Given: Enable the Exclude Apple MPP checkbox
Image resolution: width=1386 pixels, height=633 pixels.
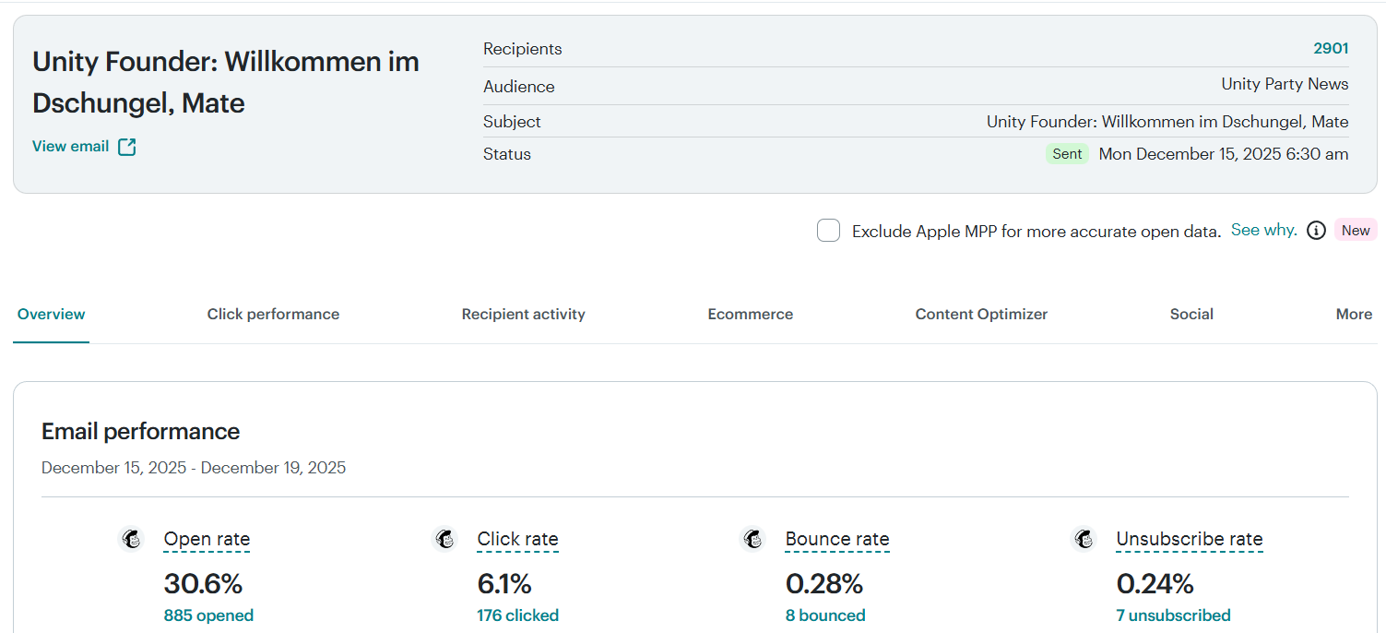Looking at the screenshot, I should 828,231.
